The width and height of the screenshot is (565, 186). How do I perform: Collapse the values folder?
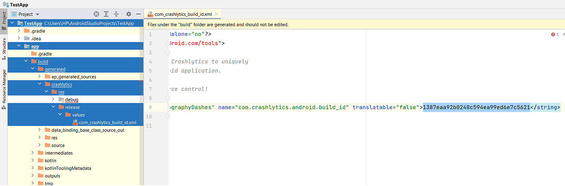click(x=60, y=115)
